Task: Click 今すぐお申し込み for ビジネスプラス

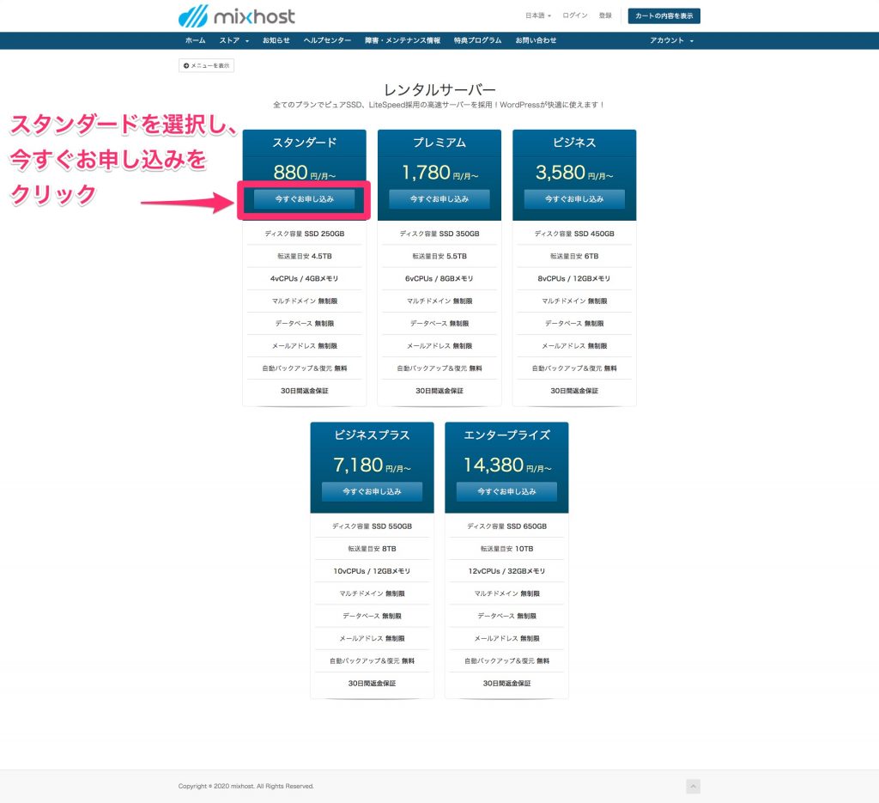Action: (x=372, y=491)
